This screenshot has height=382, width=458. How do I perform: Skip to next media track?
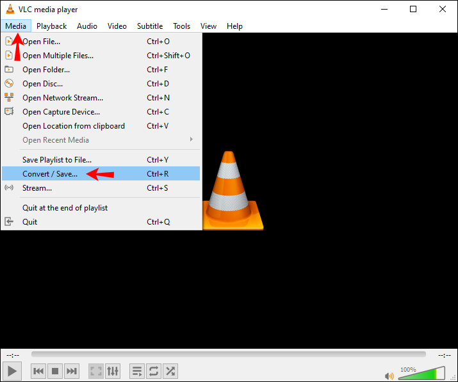coord(72,371)
